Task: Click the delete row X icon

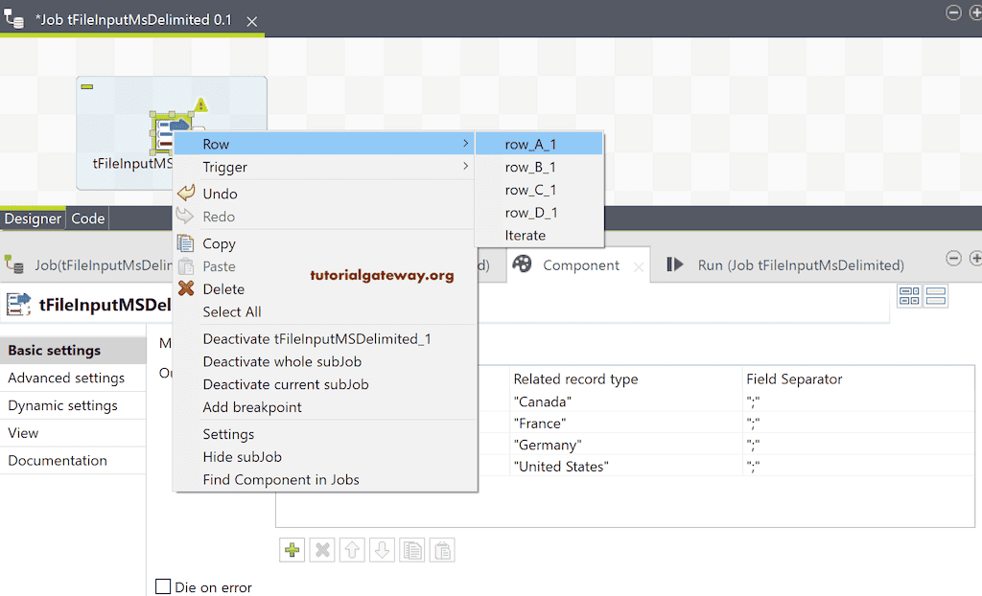Action: click(x=322, y=549)
